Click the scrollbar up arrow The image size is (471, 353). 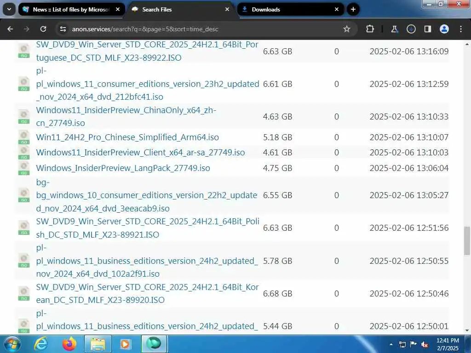[467, 45]
